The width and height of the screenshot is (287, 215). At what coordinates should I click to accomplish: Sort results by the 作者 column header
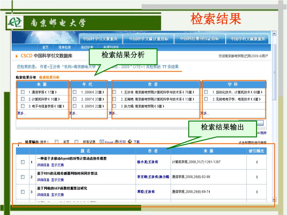153,151
